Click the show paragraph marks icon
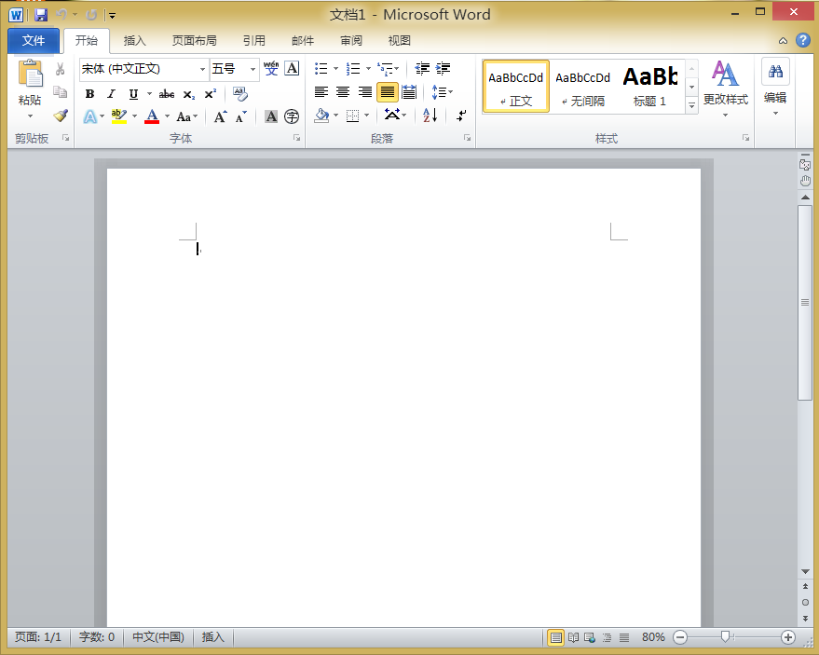The width and height of the screenshot is (819, 655). coord(460,116)
